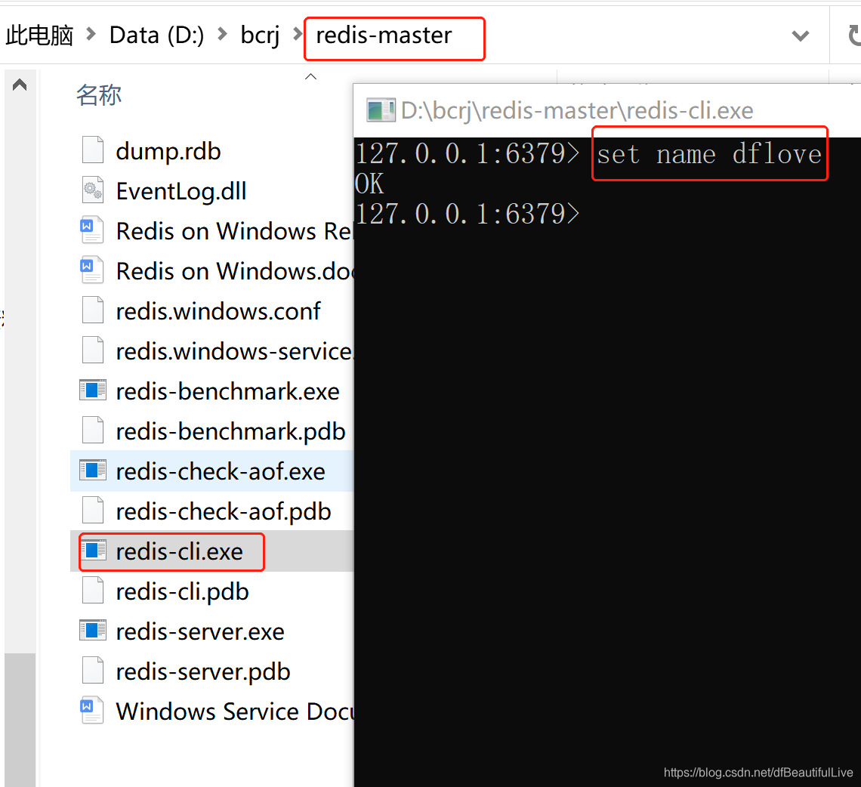Click the redis-server.exe application icon

[93, 631]
